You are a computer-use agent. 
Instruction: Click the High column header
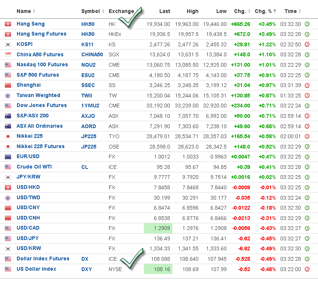[192, 11]
